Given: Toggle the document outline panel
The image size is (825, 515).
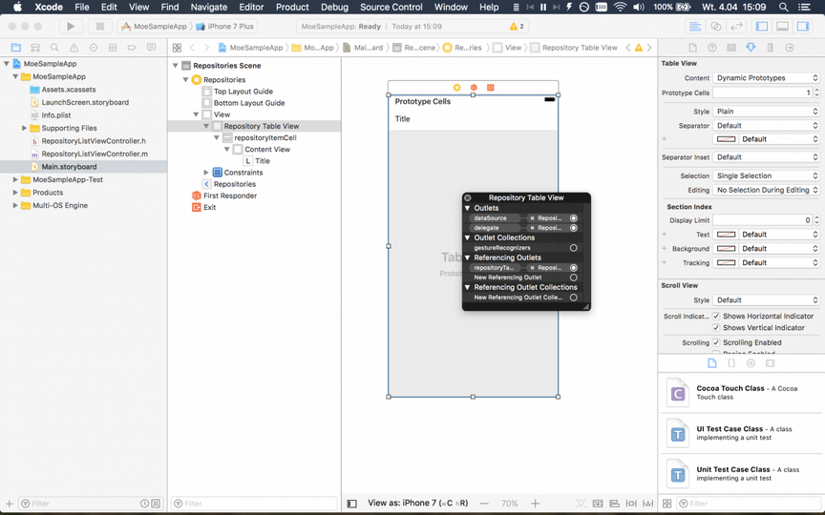Looking at the screenshot, I should [x=352, y=504].
